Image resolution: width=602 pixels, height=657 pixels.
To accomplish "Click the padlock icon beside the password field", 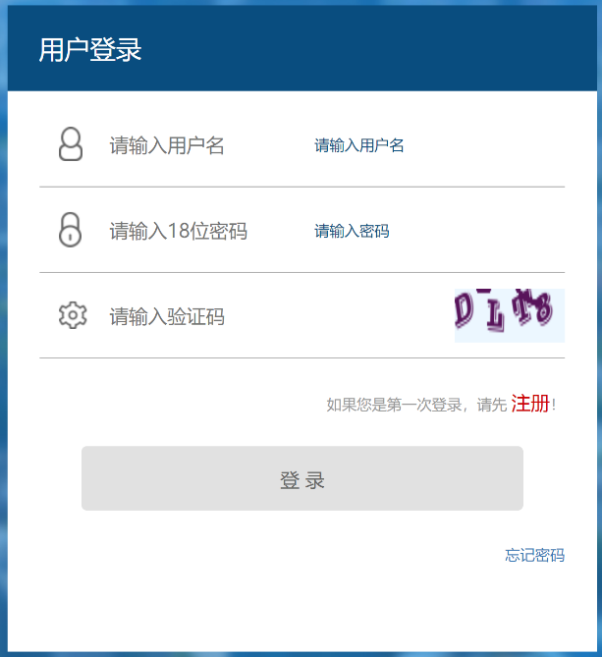I will point(70,230).
